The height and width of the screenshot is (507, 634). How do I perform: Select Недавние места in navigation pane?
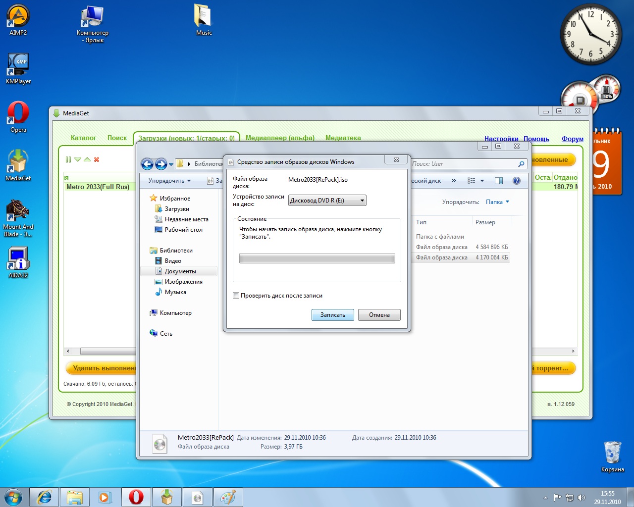tap(186, 219)
